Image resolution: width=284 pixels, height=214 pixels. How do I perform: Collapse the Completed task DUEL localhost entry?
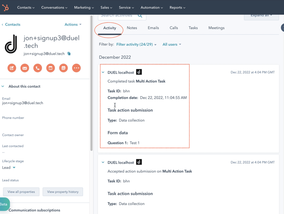coord(103,72)
